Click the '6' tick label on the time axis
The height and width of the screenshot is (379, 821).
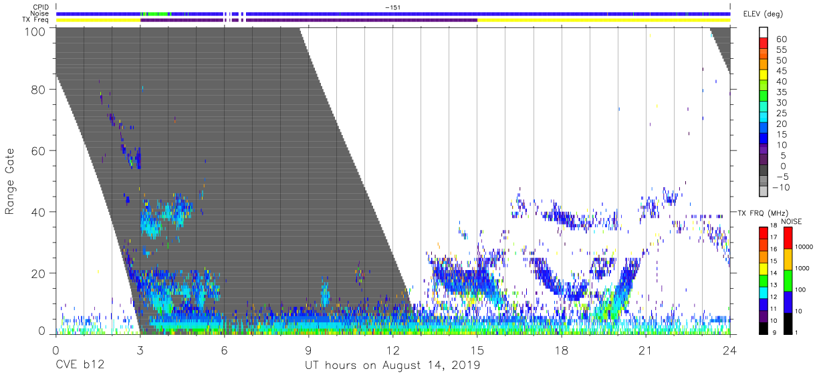224,350
